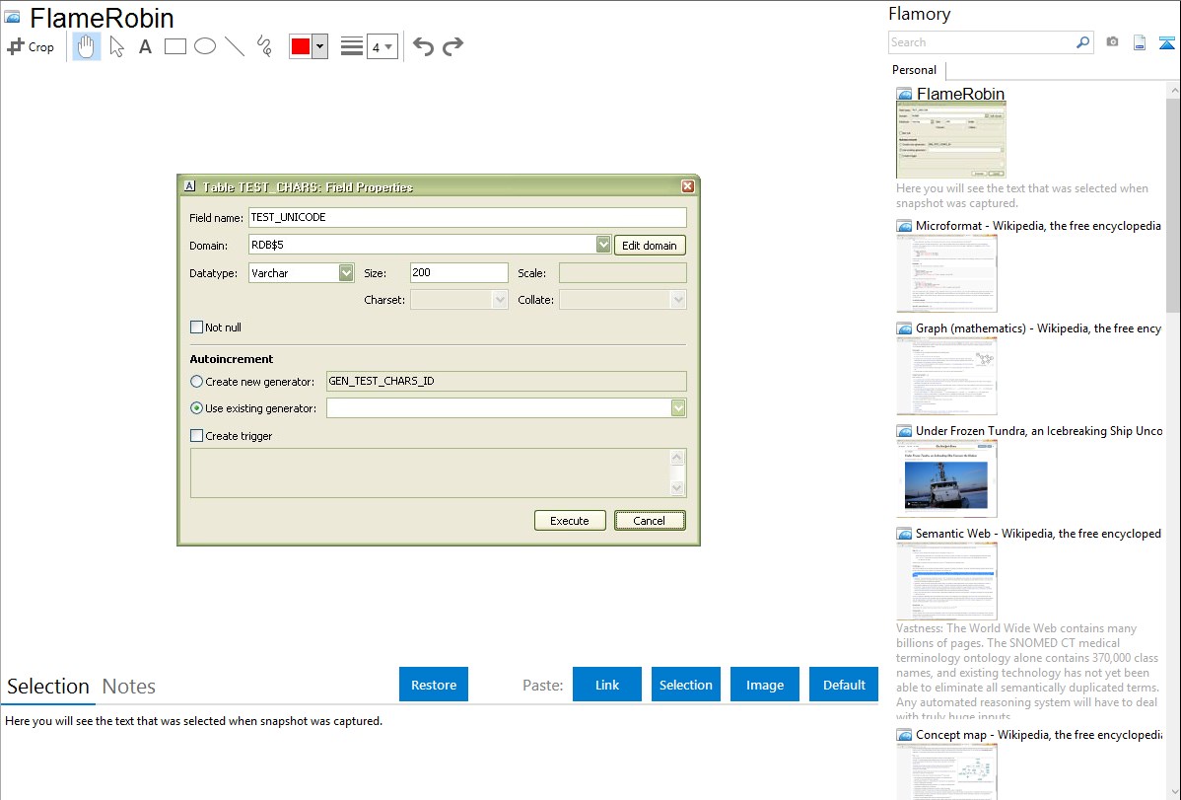Screen dimensions: 1181x800
Task: Click the red color swatch
Action: pos(301,46)
